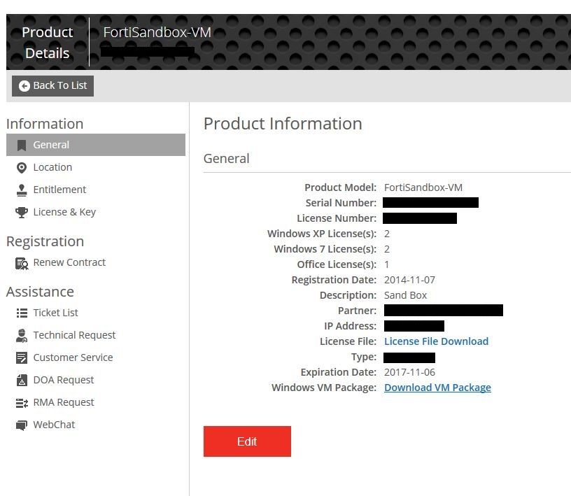Click the License & Key trophy icon

pyautogui.click(x=22, y=213)
